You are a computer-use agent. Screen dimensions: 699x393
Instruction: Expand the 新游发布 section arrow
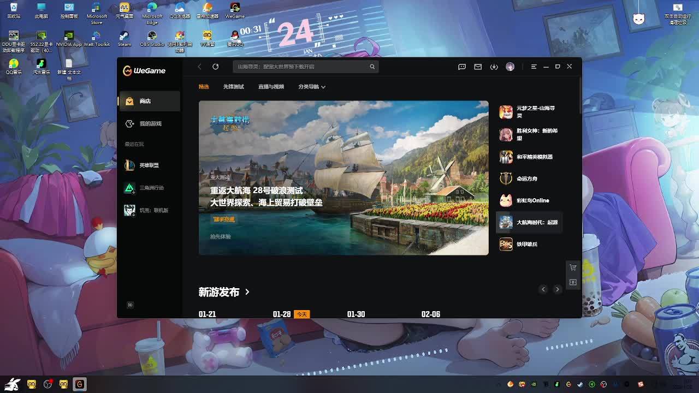[247, 292]
